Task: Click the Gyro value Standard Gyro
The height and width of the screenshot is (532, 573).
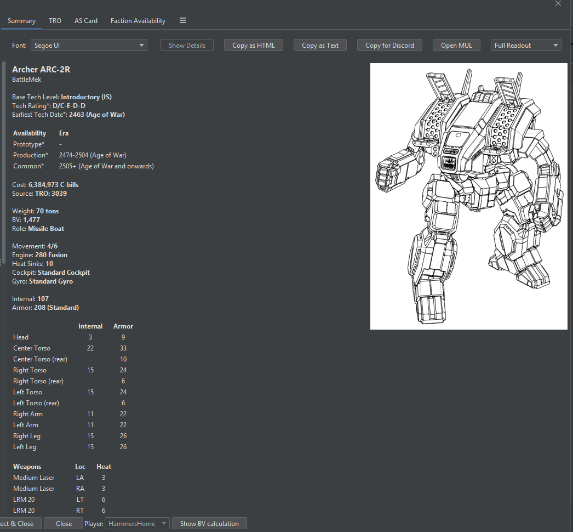Action: point(51,281)
